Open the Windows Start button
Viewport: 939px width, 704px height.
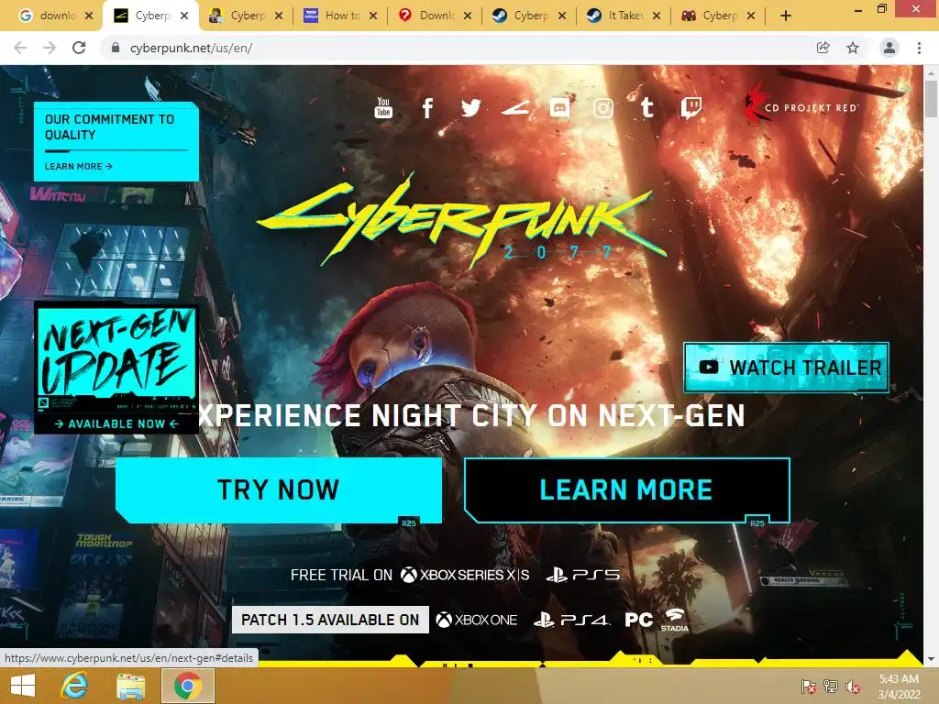[x=23, y=686]
